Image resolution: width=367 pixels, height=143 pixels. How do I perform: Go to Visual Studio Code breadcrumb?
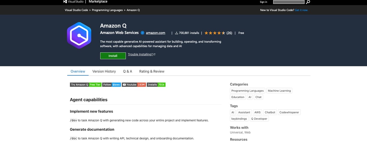(x=76, y=10)
